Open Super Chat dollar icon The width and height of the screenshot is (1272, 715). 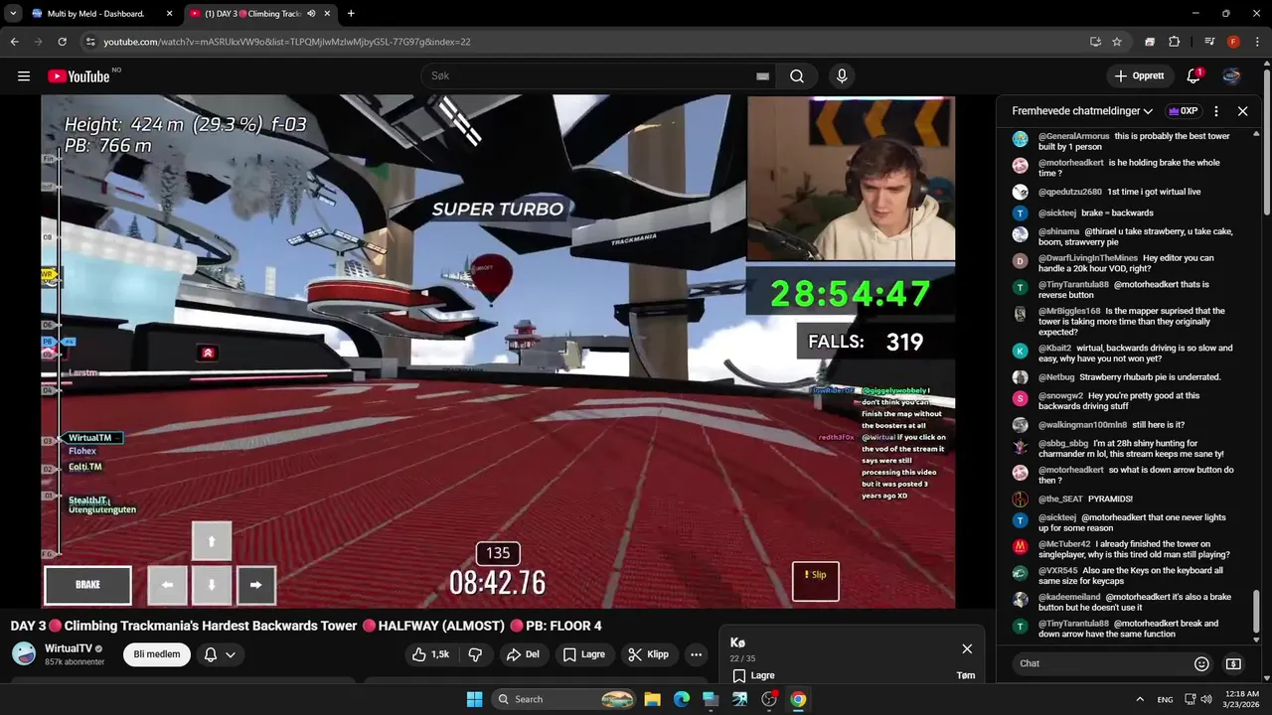[x=1233, y=663]
